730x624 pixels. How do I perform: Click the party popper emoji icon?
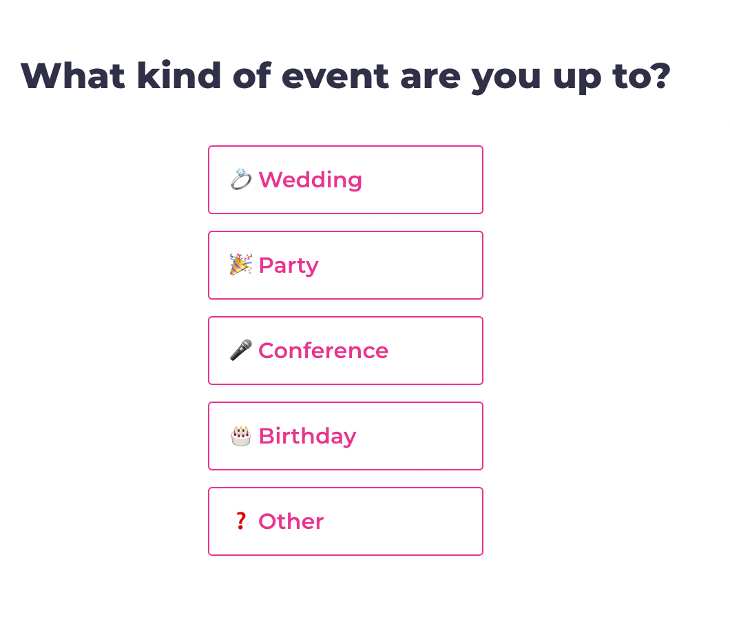pos(240,264)
